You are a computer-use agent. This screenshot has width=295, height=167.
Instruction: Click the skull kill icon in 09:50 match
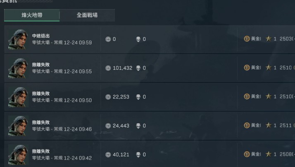(138, 97)
